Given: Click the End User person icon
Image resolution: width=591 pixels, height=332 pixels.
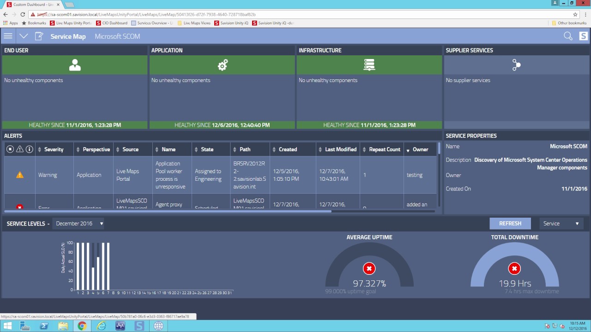Looking at the screenshot, I should click(75, 65).
